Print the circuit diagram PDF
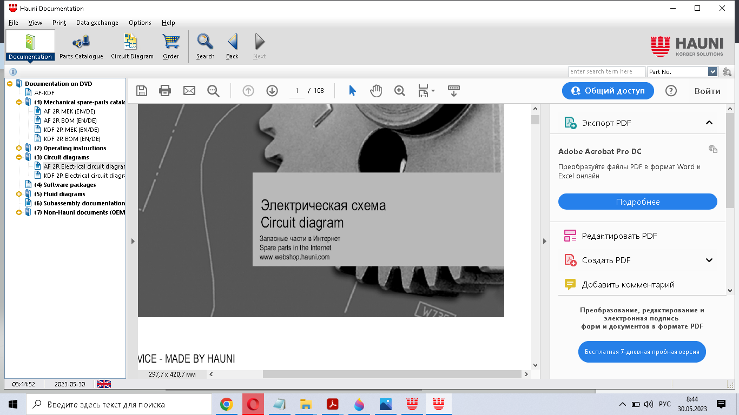This screenshot has height=415, width=739. tap(166, 91)
